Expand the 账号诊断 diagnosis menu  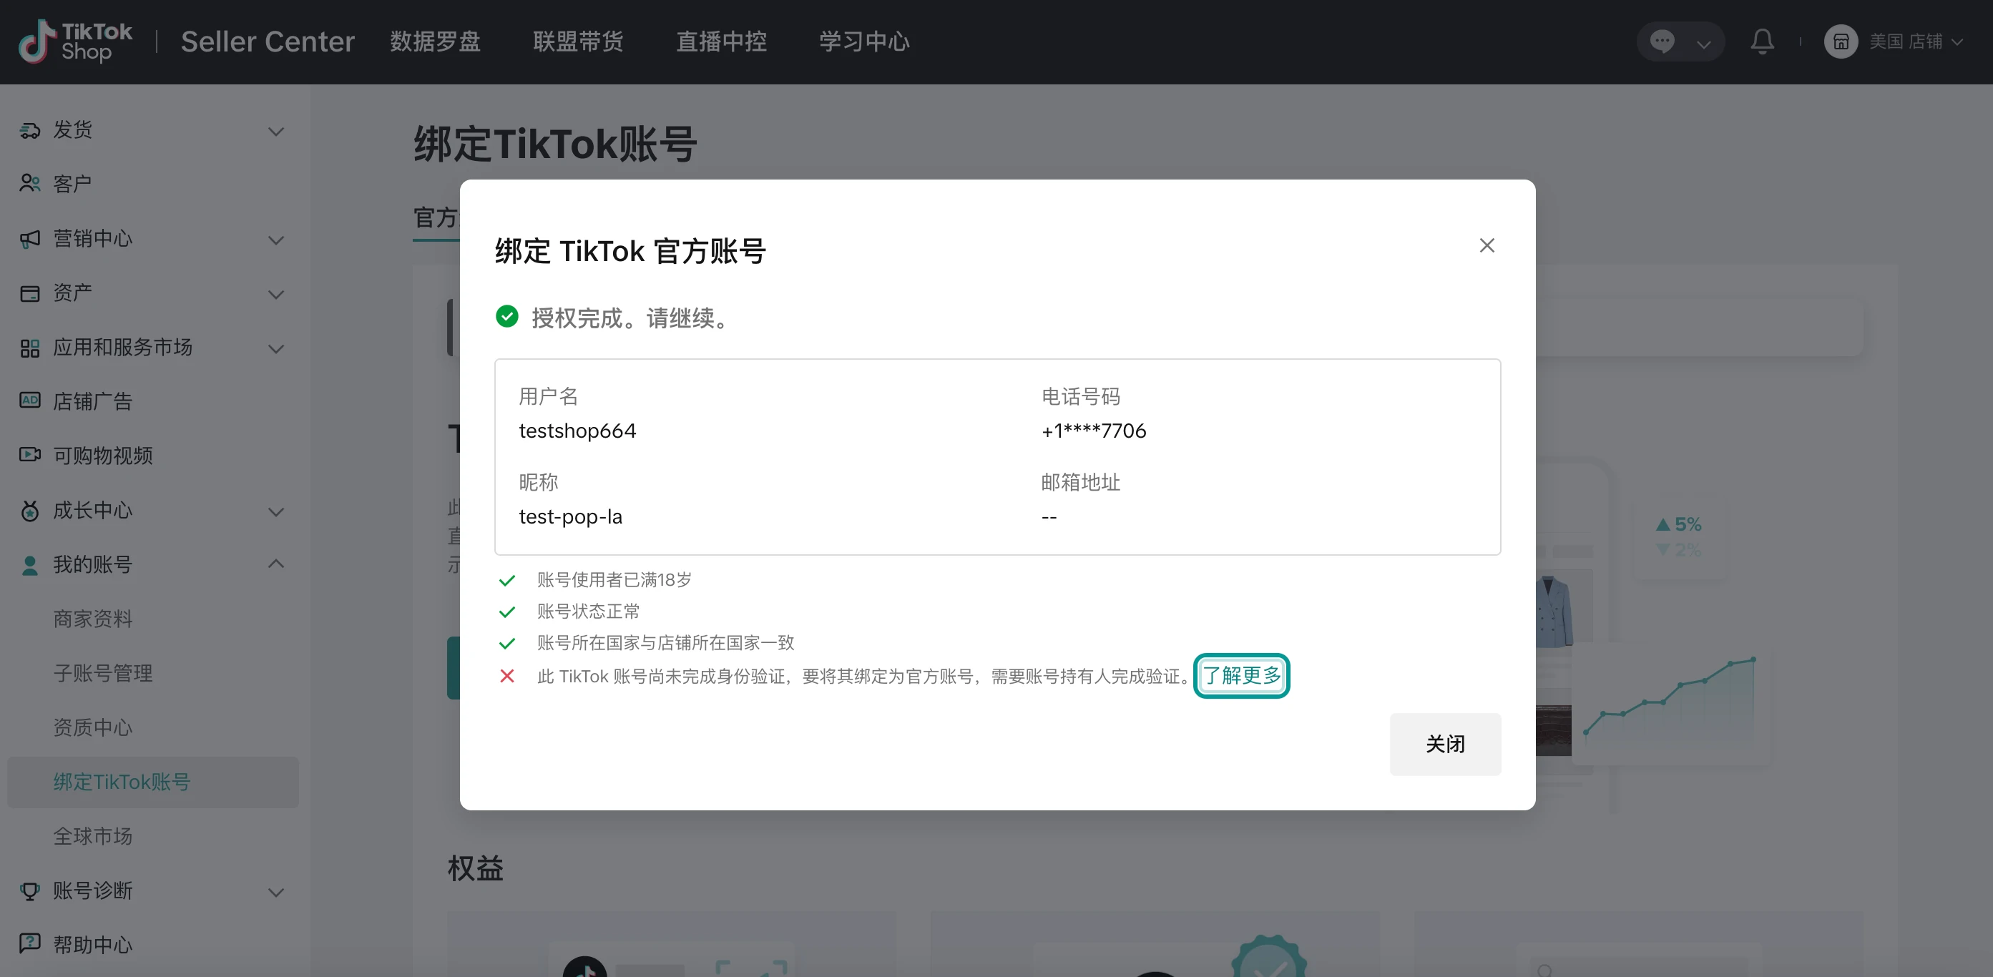pos(276,892)
